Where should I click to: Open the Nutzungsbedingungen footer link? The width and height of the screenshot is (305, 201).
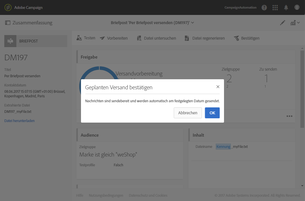click(x=106, y=195)
